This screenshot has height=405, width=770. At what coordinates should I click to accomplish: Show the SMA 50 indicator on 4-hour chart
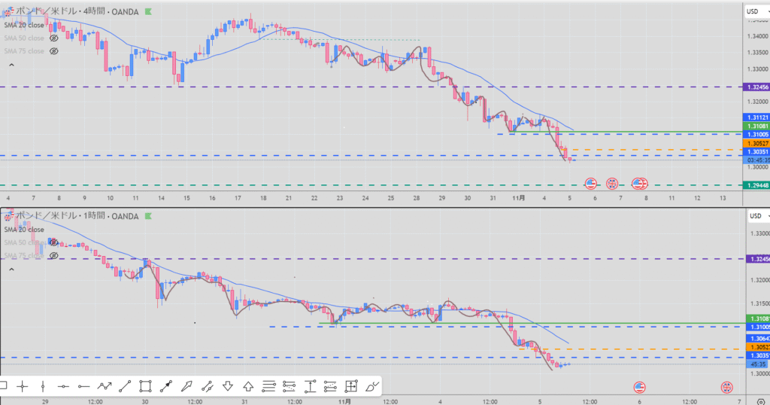53,38
